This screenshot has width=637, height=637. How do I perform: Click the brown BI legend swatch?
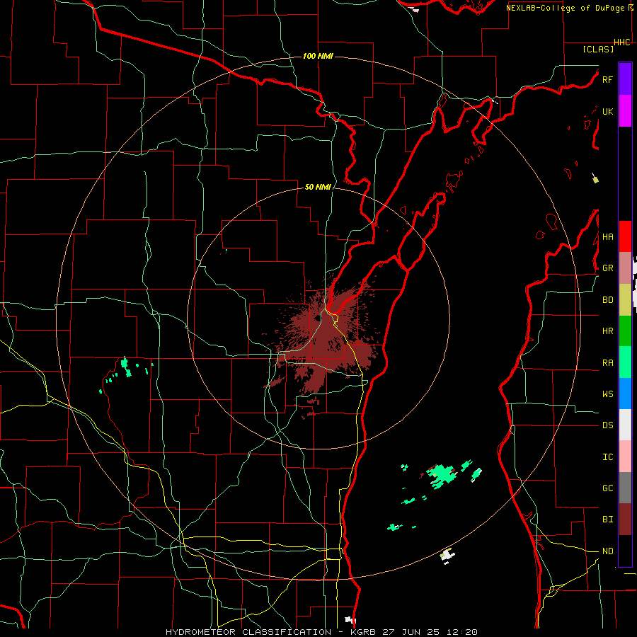tap(625, 520)
